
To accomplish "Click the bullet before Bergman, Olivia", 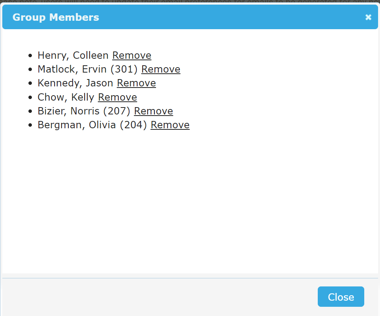I will coord(30,126).
